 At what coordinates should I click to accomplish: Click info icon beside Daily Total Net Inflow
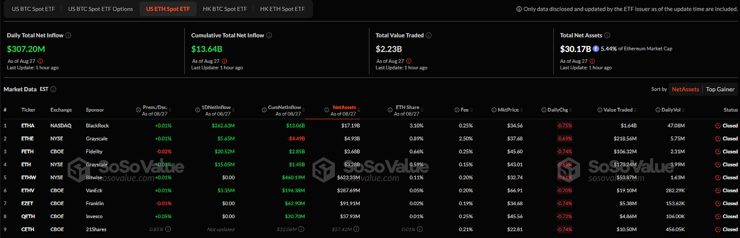[x=68, y=36]
